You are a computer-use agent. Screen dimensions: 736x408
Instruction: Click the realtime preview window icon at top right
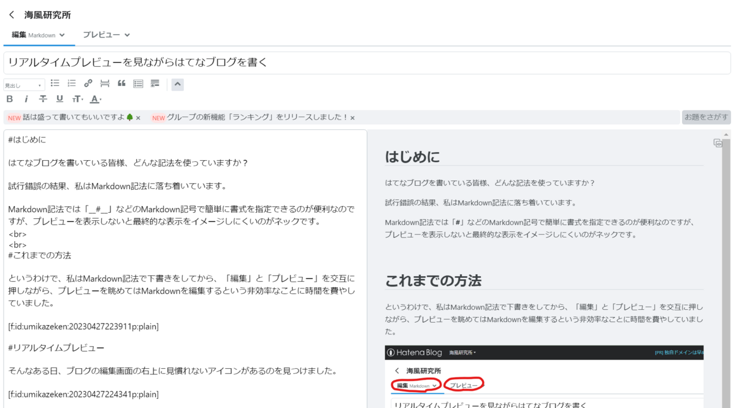[717, 143]
